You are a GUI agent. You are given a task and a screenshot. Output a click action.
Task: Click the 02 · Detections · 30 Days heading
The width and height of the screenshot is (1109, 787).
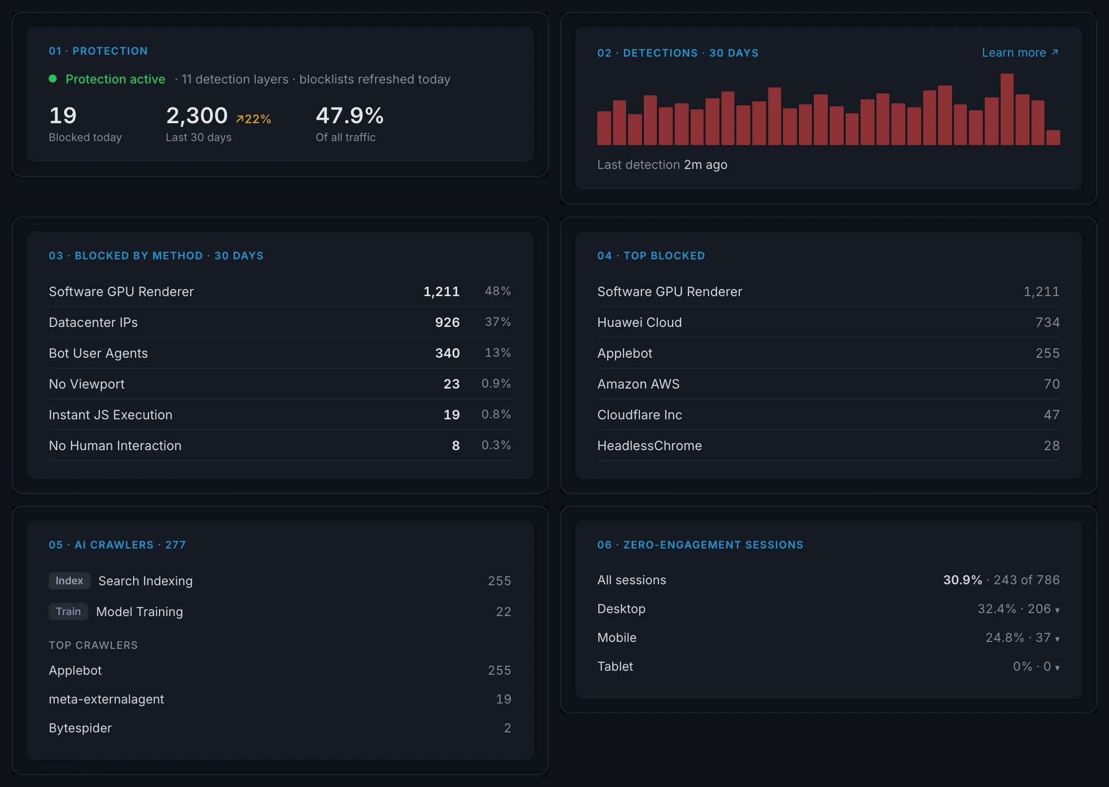coord(678,53)
